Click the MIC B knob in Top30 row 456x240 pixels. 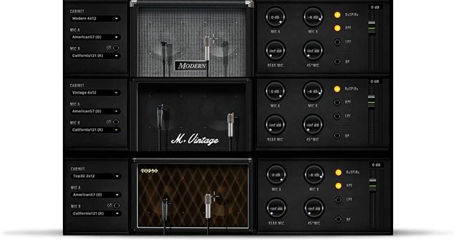(x=314, y=175)
